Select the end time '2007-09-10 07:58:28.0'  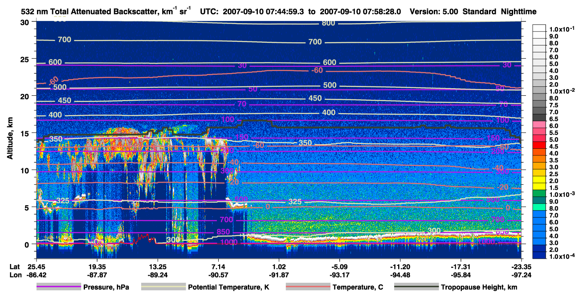pos(361,12)
